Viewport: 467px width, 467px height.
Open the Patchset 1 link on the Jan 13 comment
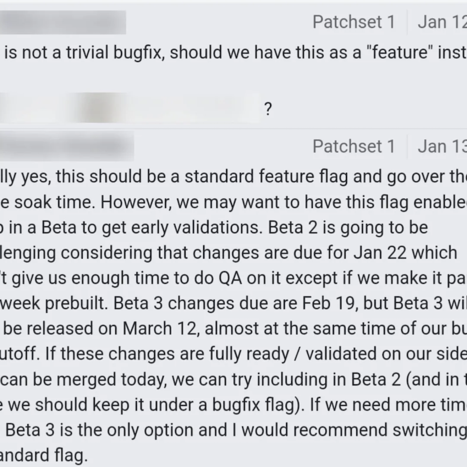[x=354, y=147]
